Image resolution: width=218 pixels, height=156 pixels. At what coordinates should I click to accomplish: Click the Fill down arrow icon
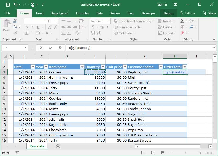tap(182, 27)
